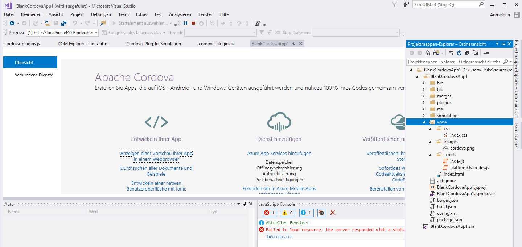Click the Solutions and Folders switch icon
Screen dimensions: 522x247
click(x=436, y=53)
